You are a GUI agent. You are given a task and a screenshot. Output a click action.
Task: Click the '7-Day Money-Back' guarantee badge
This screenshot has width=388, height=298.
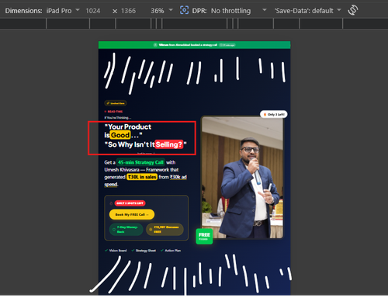click(126, 229)
